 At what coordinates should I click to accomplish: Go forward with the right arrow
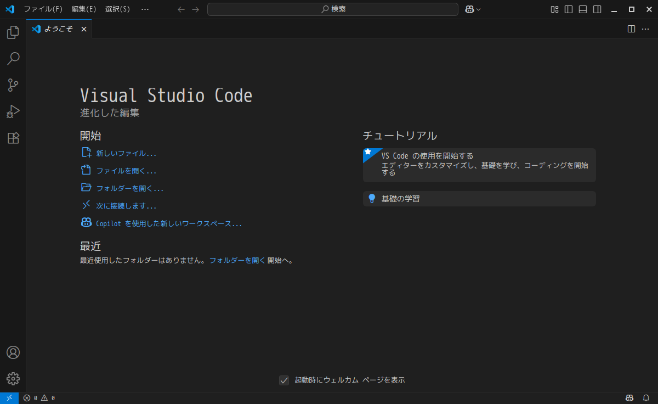point(196,9)
